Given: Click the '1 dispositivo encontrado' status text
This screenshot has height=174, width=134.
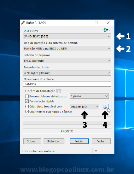Looking at the screenshot, I should 38,151.
